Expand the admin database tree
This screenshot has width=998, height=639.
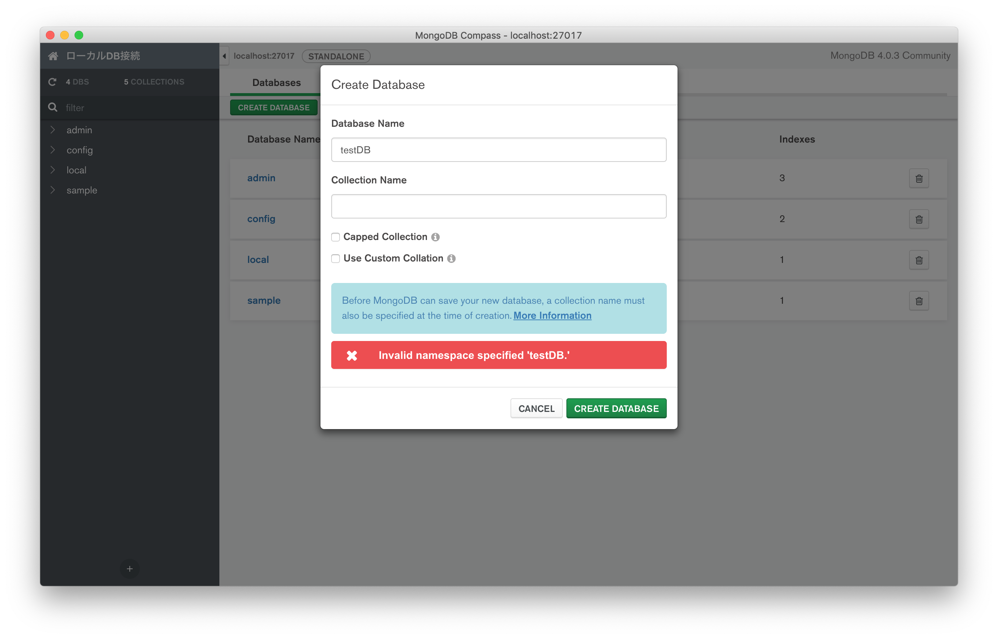coord(53,129)
